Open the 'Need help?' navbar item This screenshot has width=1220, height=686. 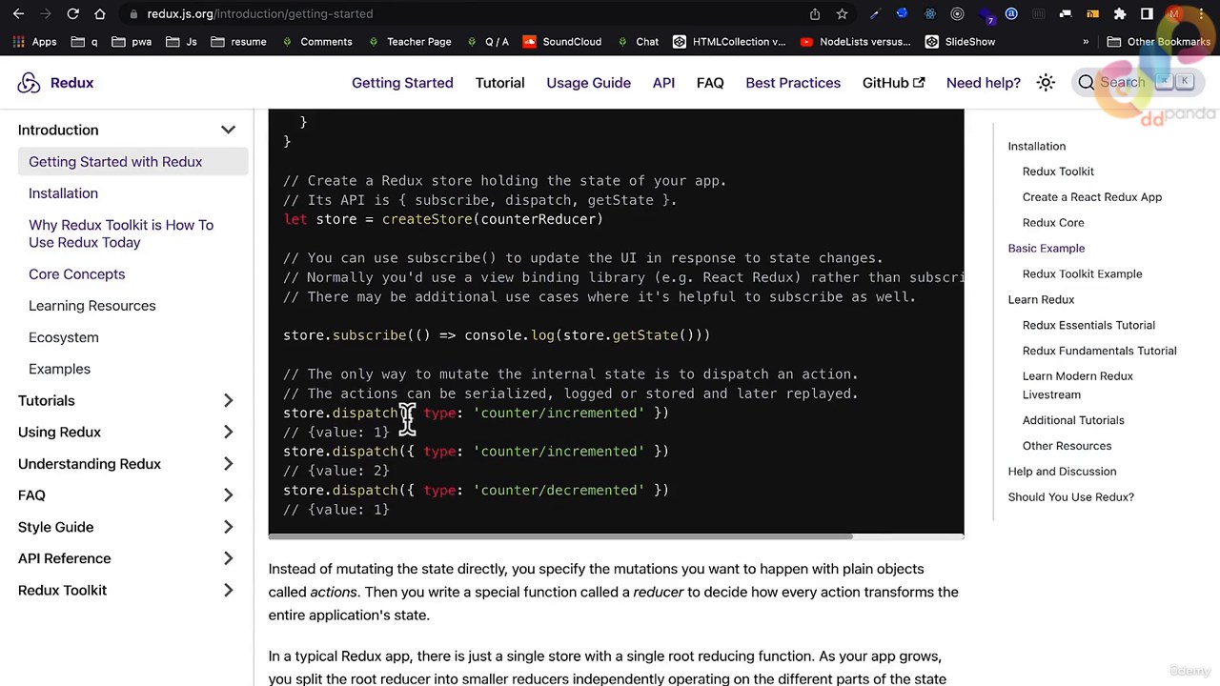[x=983, y=83]
